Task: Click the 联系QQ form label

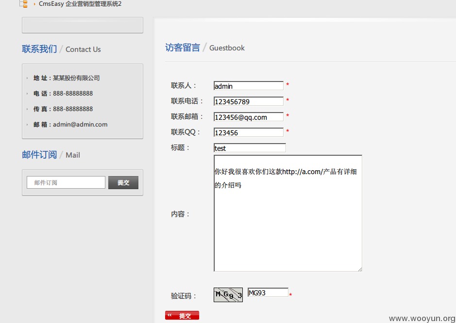Action: tap(186, 132)
